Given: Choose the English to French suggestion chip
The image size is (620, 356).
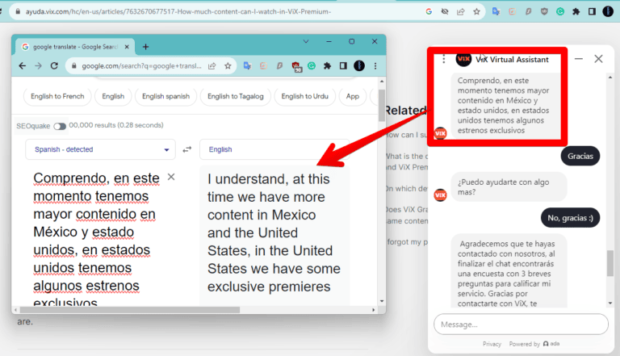Looking at the screenshot, I should coord(57,96).
